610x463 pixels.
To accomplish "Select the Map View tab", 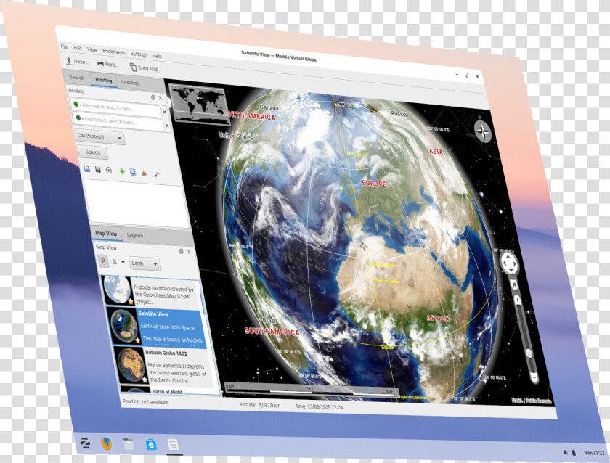I will 106,234.
